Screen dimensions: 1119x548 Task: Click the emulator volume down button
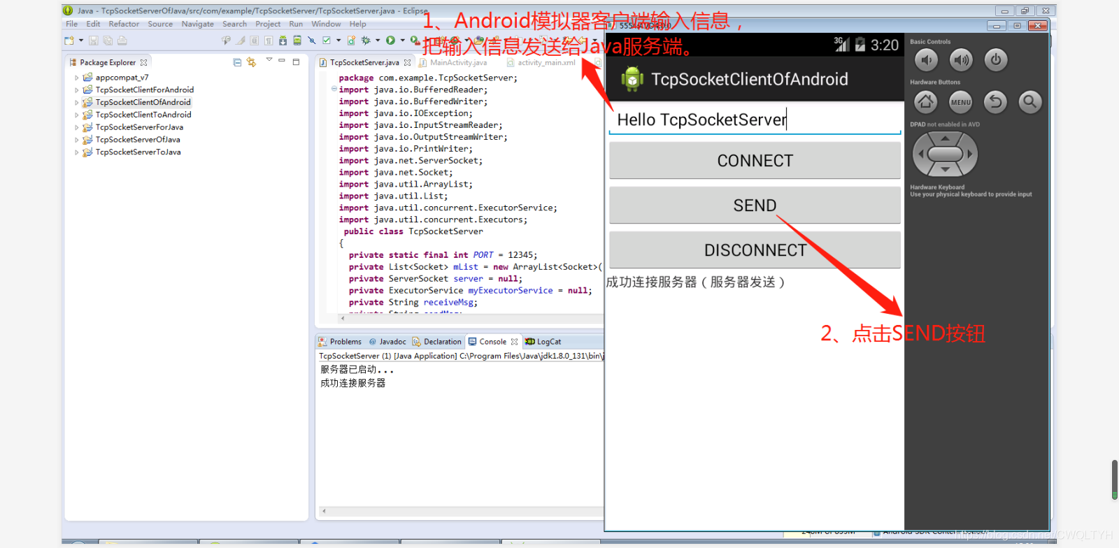(x=926, y=60)
